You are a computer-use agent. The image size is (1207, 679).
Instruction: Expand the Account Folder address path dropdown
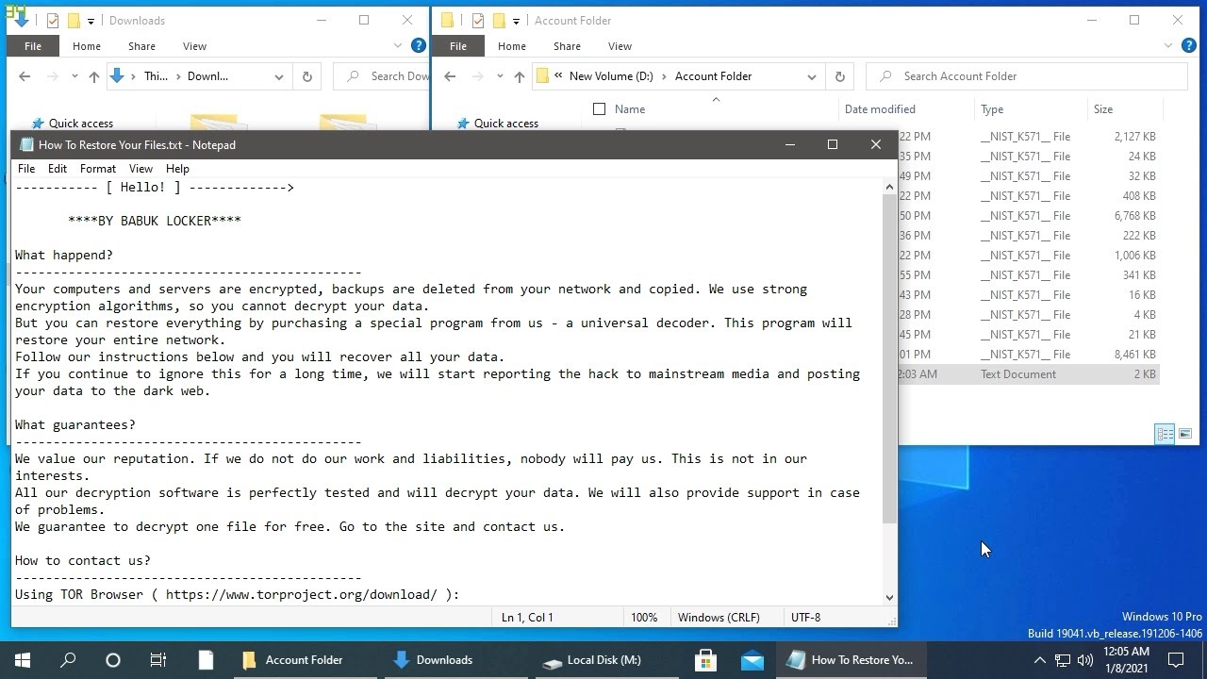pyautogui.click(x=811, y=77)
